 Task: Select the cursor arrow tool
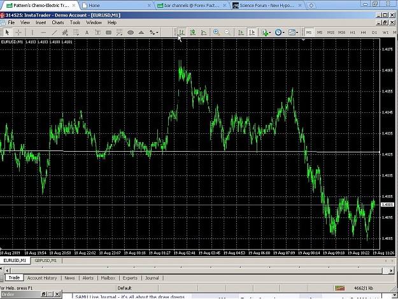(7, 33)
